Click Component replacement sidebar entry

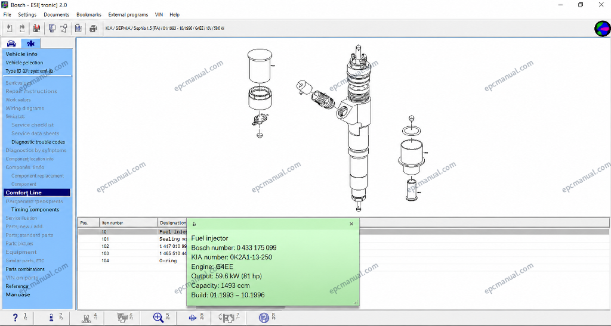pos(38,176)
